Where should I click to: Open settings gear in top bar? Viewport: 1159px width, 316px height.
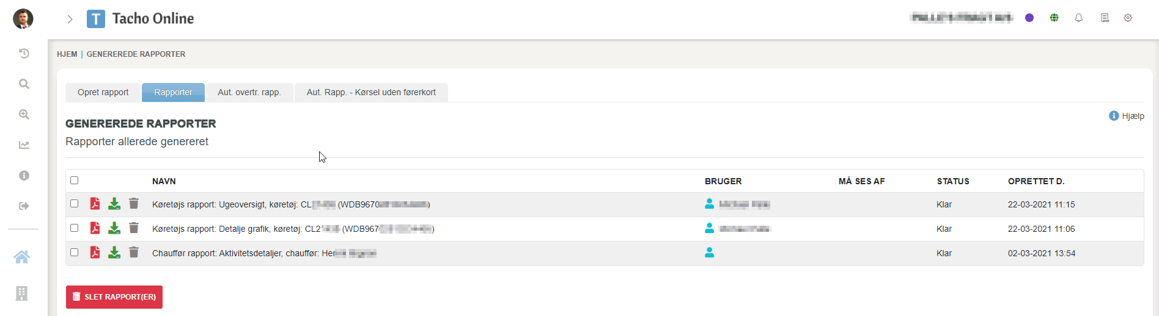(x=1128, y=18)
